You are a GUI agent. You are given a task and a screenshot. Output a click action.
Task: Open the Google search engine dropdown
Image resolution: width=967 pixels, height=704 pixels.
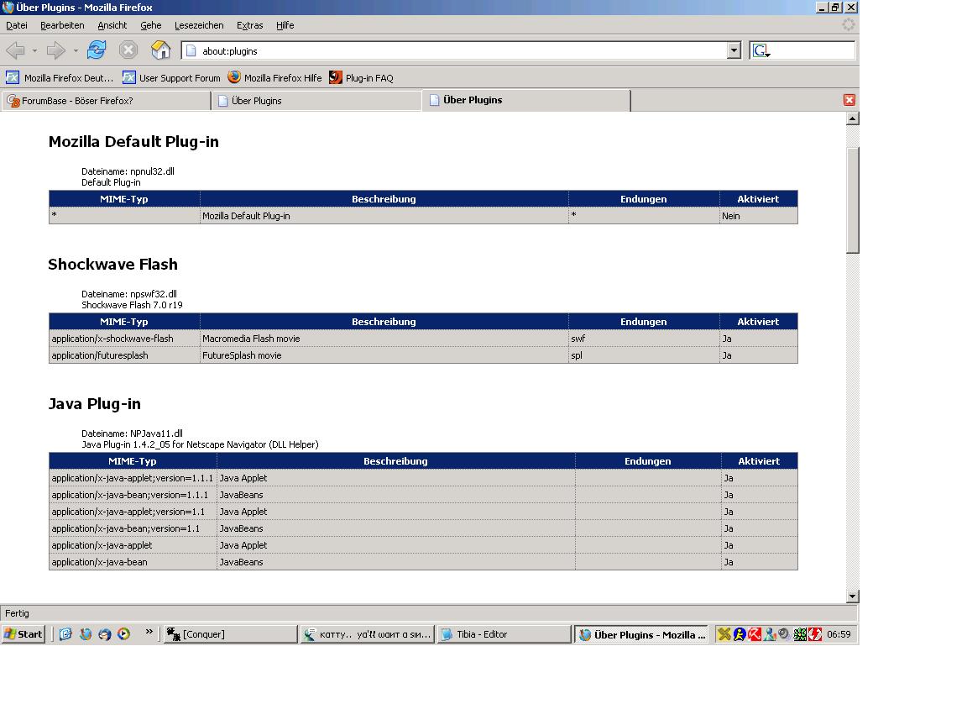(761, 50)
